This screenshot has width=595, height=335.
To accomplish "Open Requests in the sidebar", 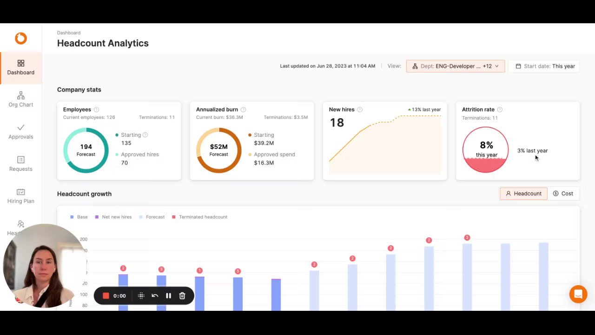I will click(21, 164).
